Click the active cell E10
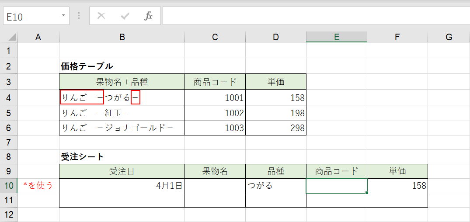Viewport: 470px width, 222px height. click(337, 186)
